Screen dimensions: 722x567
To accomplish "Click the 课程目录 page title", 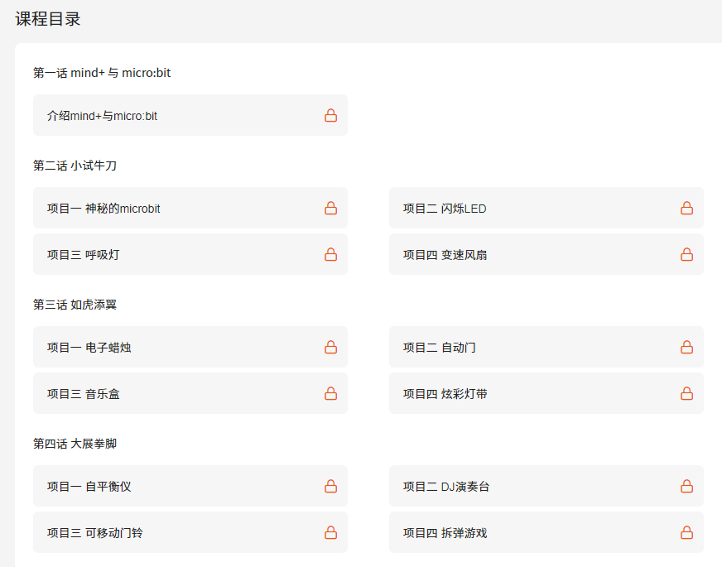I will [48, 19].
